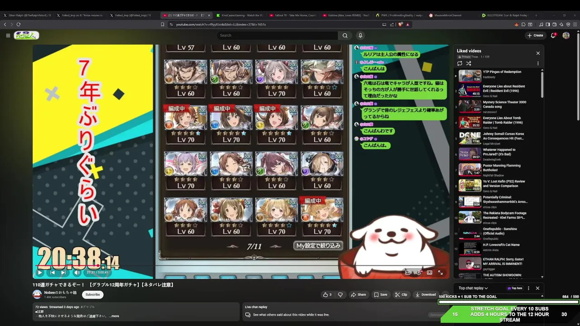Image resolution: width=580 pixels, height=326 pixels.
Task: Start voice search with the microphone icon
Action: tap(360, 35)
